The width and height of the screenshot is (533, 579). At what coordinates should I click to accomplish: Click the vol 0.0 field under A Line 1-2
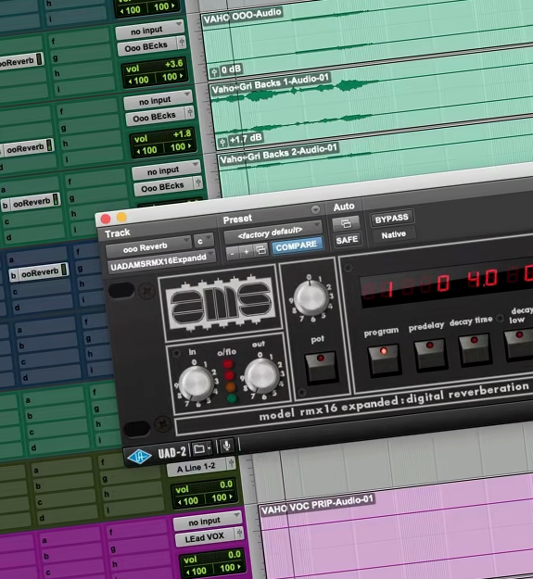pyautogui.click(x=204, y=486)
